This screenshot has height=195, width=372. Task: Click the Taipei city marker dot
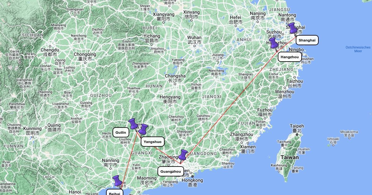pyautogui.click(x=297, y=135)
